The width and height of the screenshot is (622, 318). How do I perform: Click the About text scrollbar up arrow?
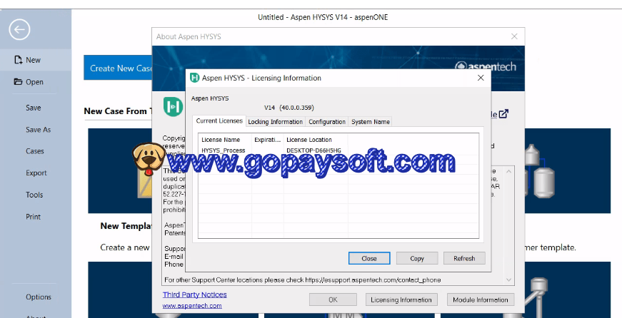pos(509,171)
